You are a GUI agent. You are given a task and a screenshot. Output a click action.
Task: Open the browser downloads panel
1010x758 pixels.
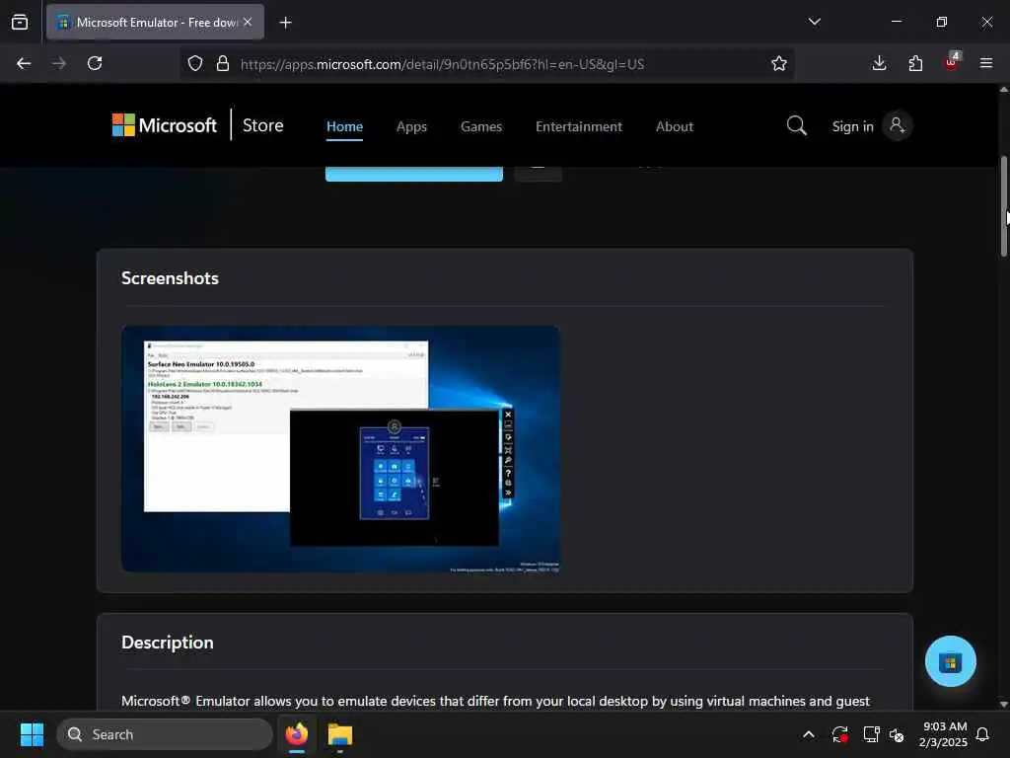coord(879,63)
